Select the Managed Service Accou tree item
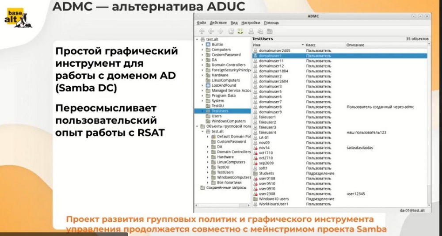Image resolution: width=442 pixels, height=236 pixels. [231, 91]
